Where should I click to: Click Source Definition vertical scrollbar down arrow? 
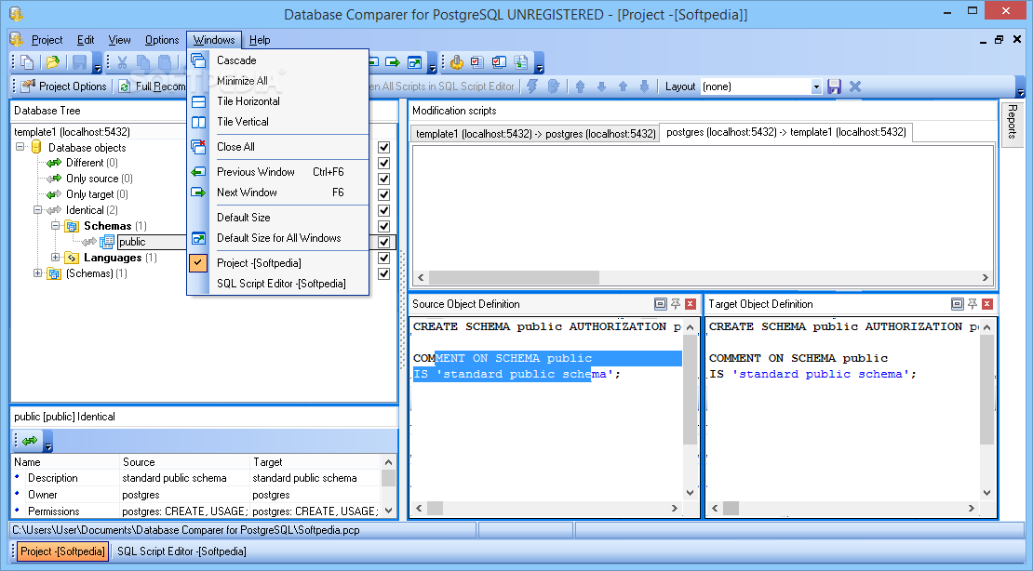(690, 493)
